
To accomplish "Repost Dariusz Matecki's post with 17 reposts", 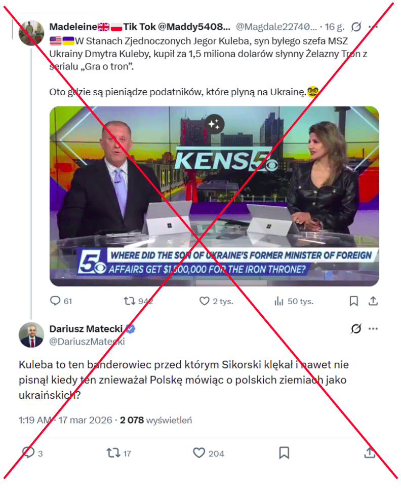I will coord(118,453).
